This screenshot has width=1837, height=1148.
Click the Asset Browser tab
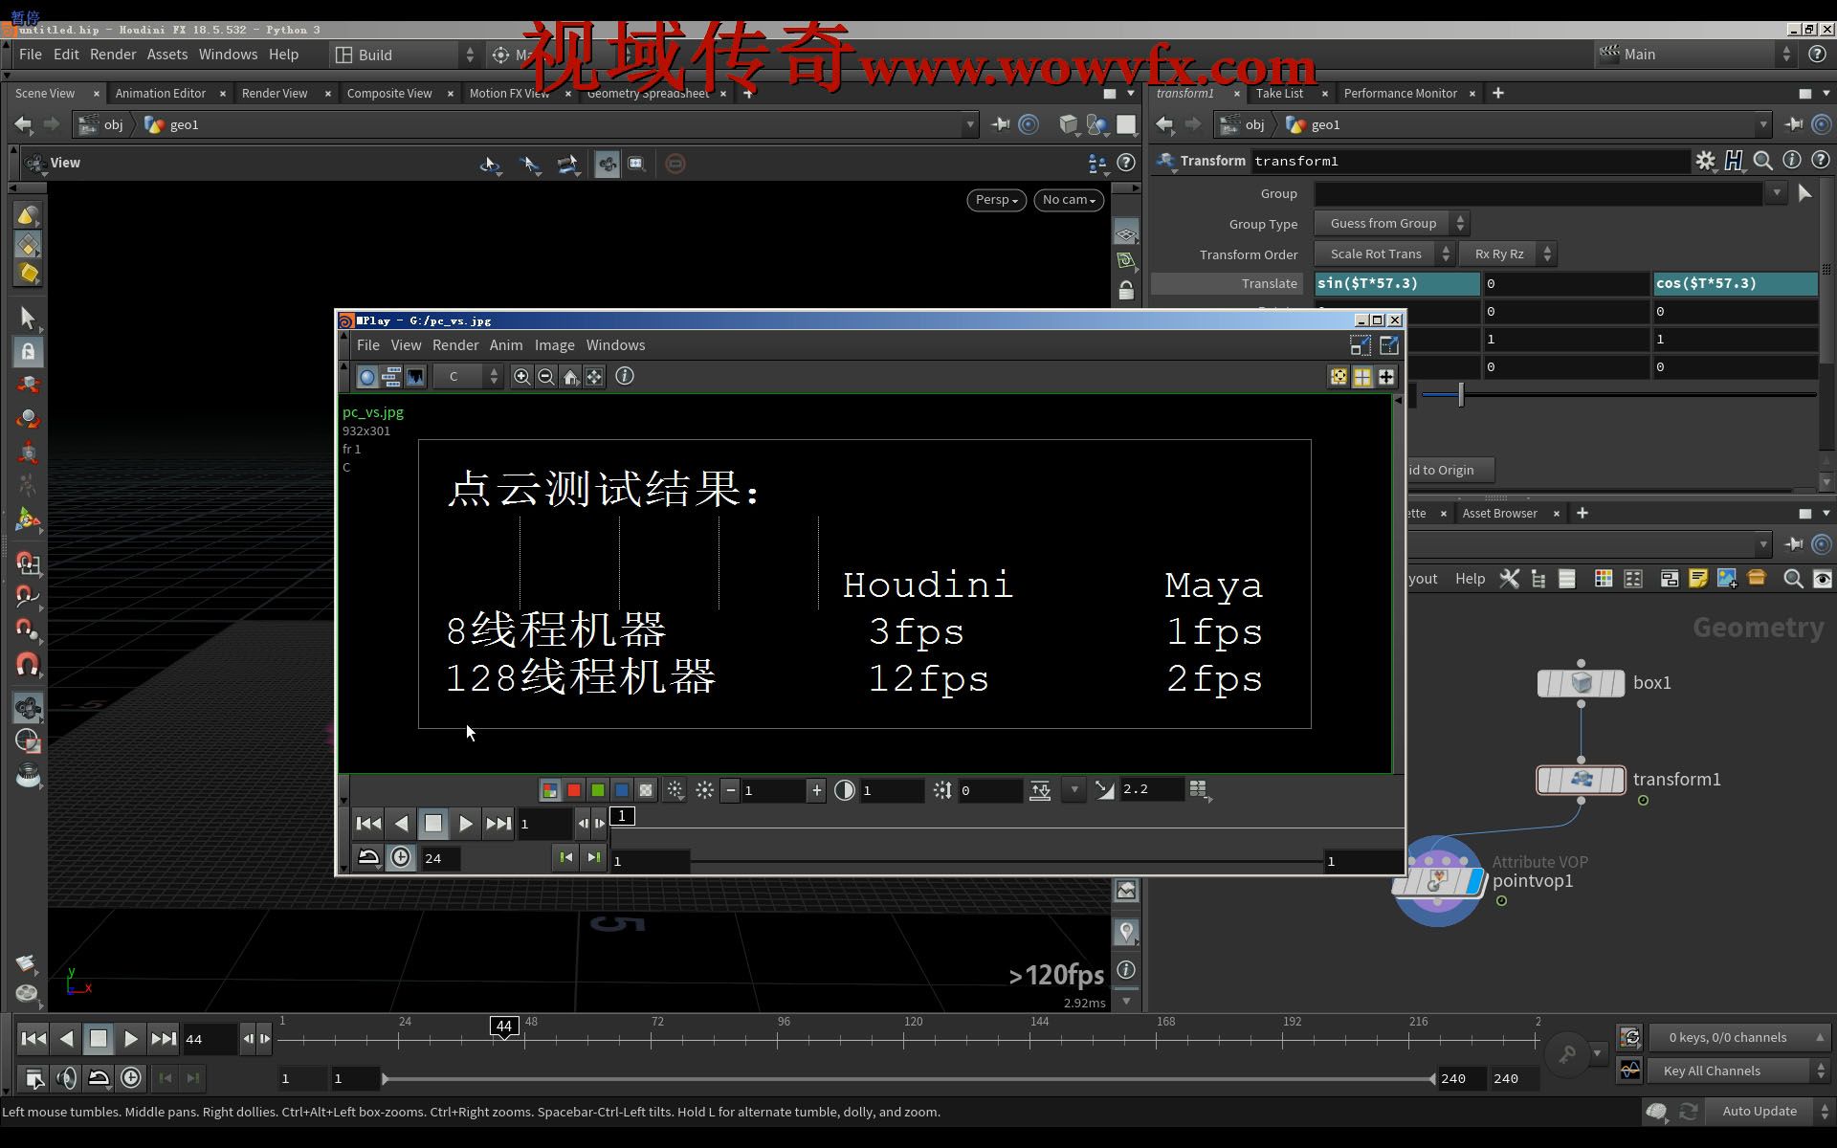(x=1499, y=514)
